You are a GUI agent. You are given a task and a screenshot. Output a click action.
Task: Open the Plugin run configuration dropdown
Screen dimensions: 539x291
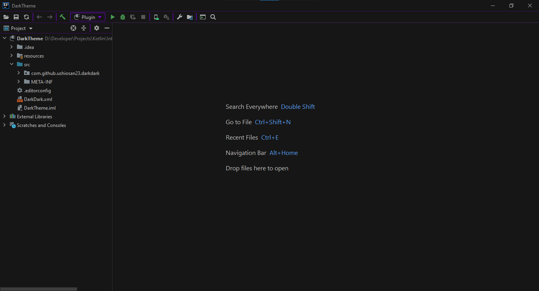point(100,17)
